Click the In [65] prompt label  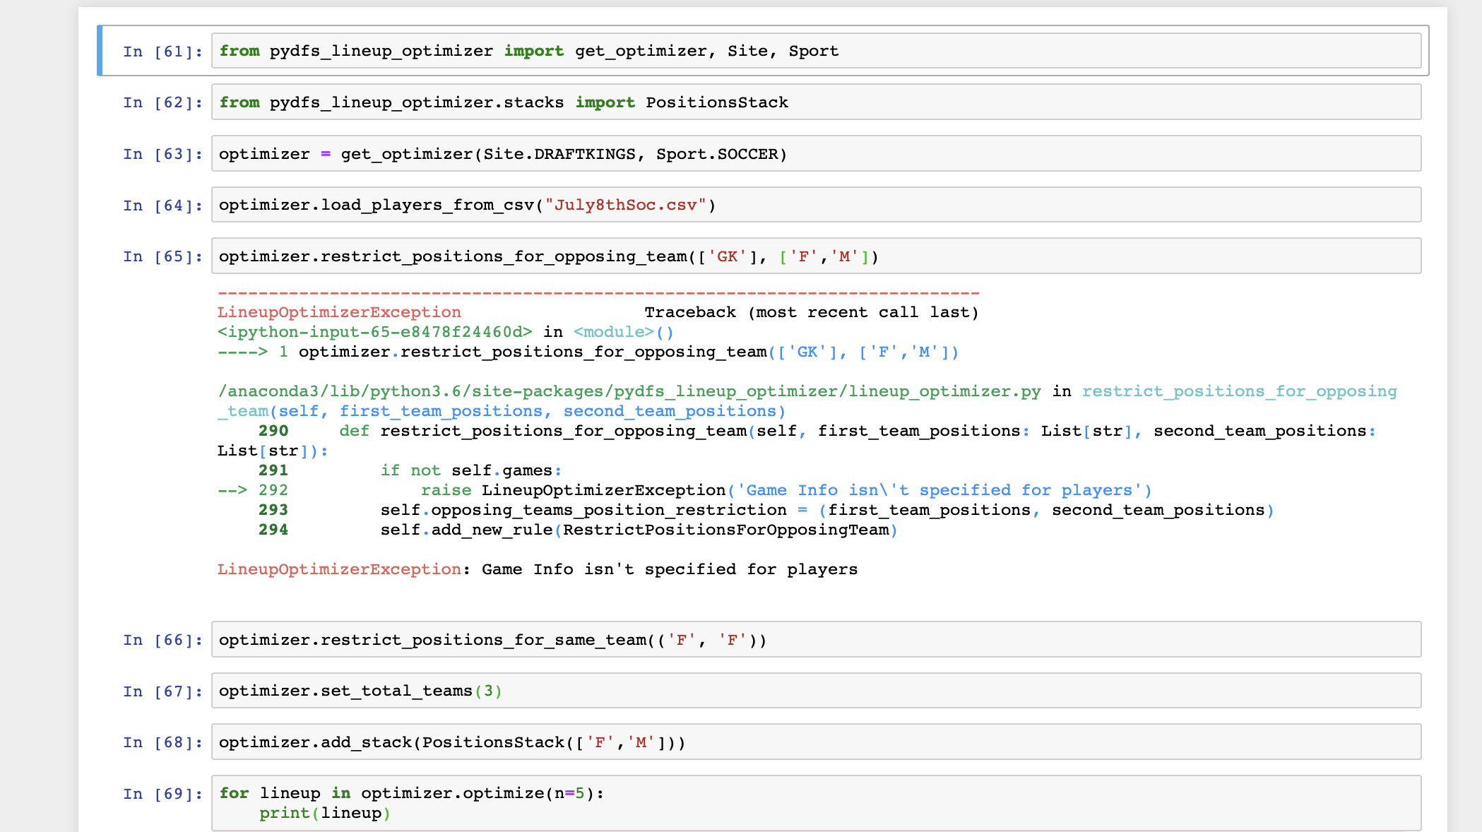(x=162, y=256)
